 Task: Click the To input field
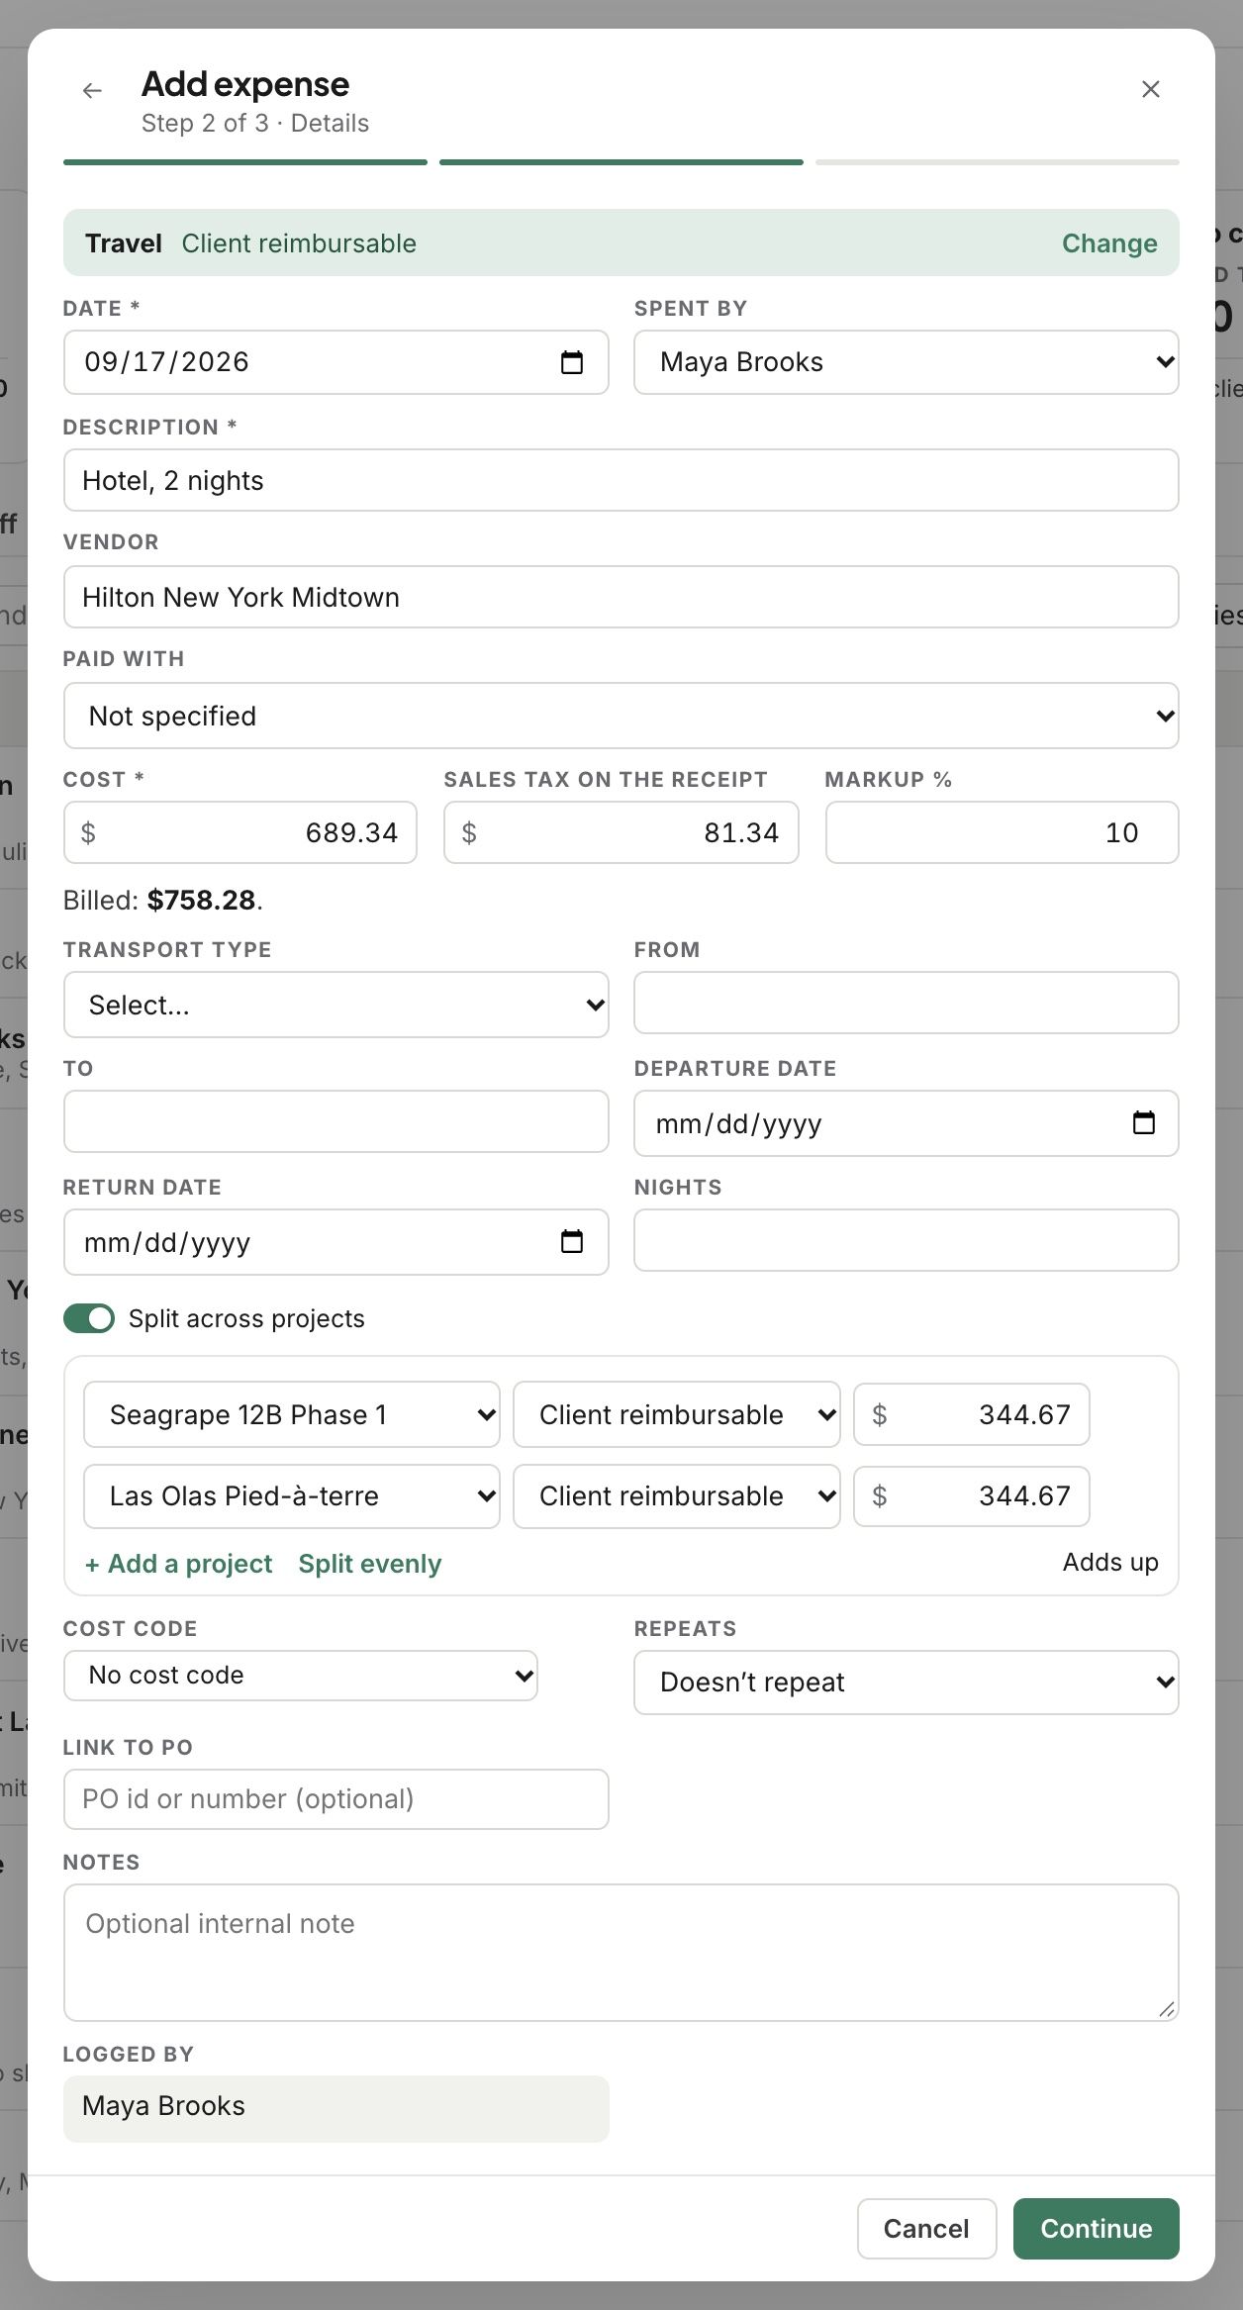click(x=335, y=1121)
